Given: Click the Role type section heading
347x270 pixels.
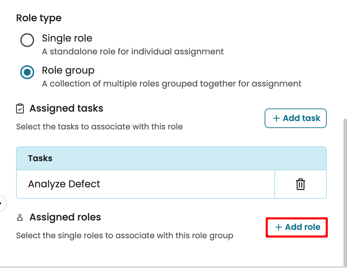Looking at the screenshot, I should 39,18.
